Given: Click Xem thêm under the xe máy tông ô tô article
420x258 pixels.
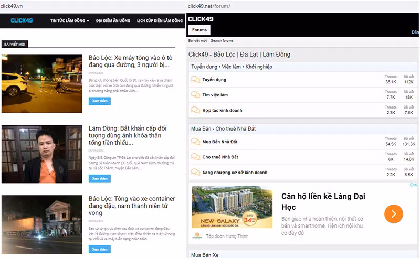Looking at the screenshot, I should tap(100, 101).
